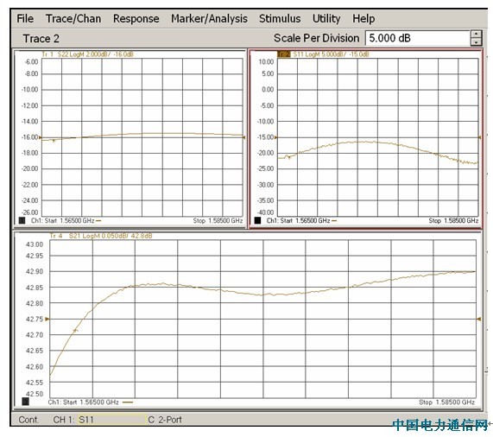The image size is (493, 437).
Task: Click the S11 field in the status bar
Action: pos(112,420)
